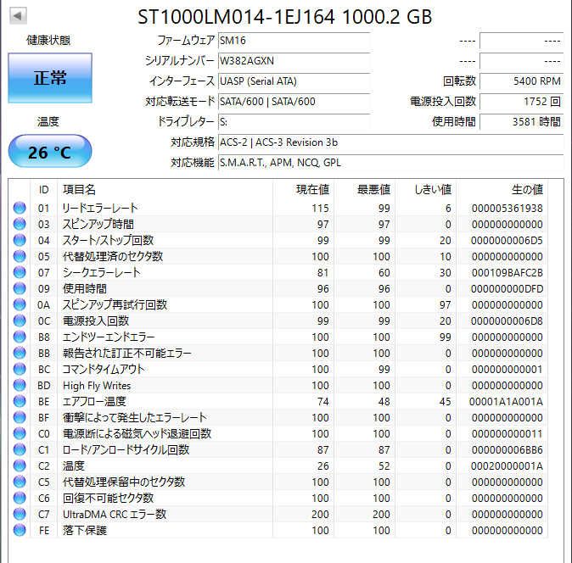Click the 26 °C temperature button
572x563 pixels.
pyautogui.click(x=50, y=151)
